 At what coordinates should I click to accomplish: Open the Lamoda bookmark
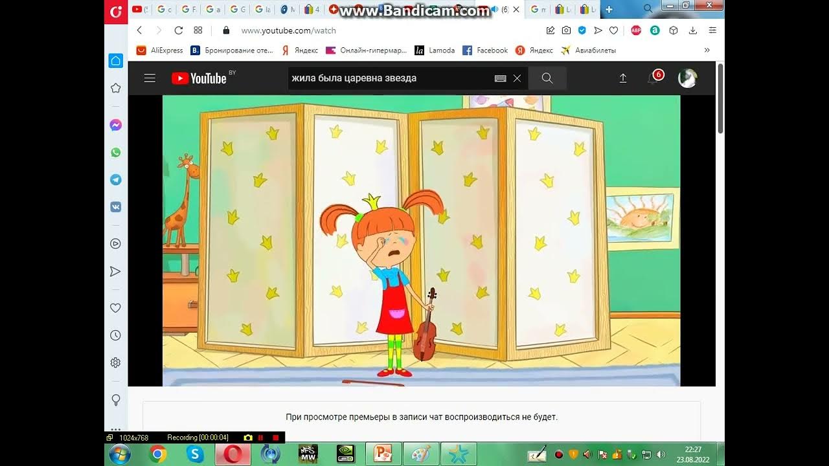pos(435,50)
